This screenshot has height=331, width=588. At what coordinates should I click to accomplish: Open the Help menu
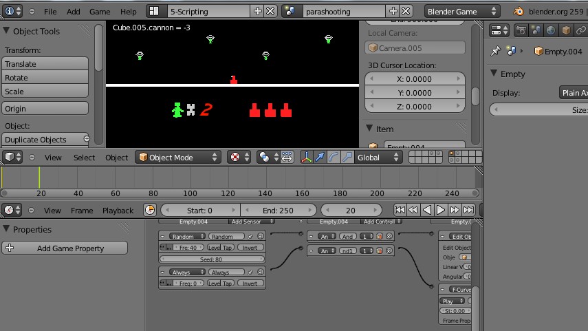point(128,12)
